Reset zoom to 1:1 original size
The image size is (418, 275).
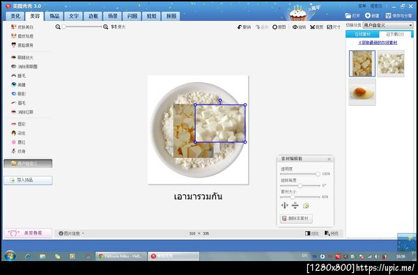[118, 26]
